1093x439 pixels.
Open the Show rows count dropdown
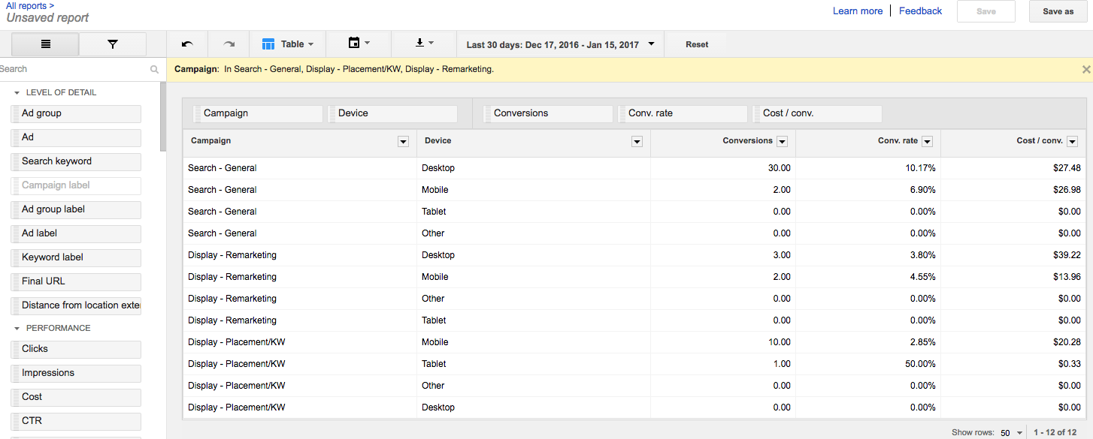1012,433
